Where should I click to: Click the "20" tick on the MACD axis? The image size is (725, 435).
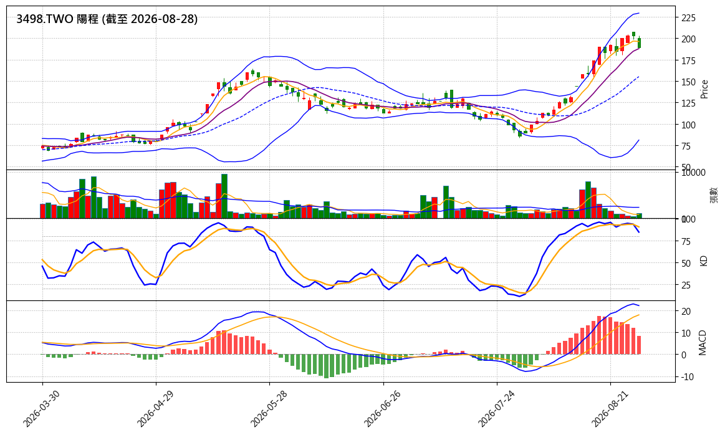click(x=686, y=312)
